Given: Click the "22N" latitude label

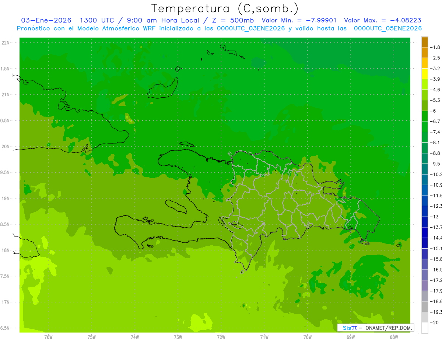Looking at the screenshot, I should pos(6,43).
